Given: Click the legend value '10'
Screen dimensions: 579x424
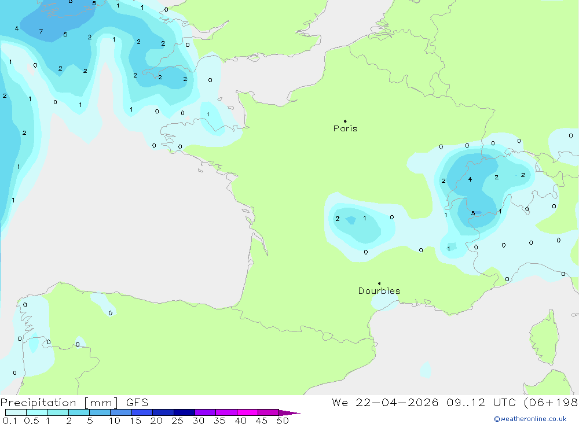Looking at the screenshot, I should point(115,421).
